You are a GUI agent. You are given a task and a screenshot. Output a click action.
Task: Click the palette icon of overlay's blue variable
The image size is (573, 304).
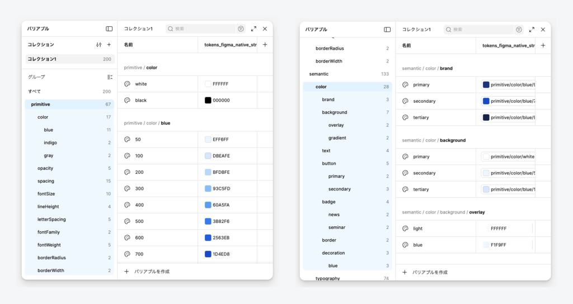(x=405, y=245)
